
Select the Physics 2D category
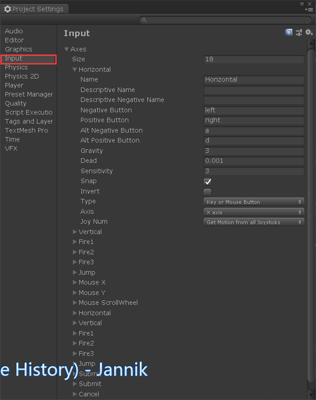22,76
